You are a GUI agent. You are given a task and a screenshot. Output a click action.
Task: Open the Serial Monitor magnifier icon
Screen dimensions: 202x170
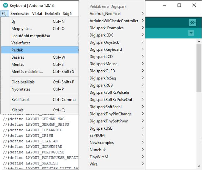tap(193, 23)
